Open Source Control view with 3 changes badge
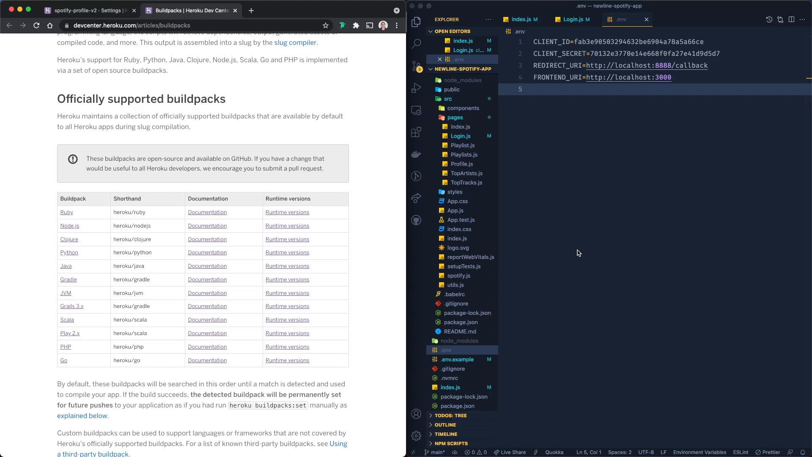This screenshot has width=812, height=457. (416, 66)
